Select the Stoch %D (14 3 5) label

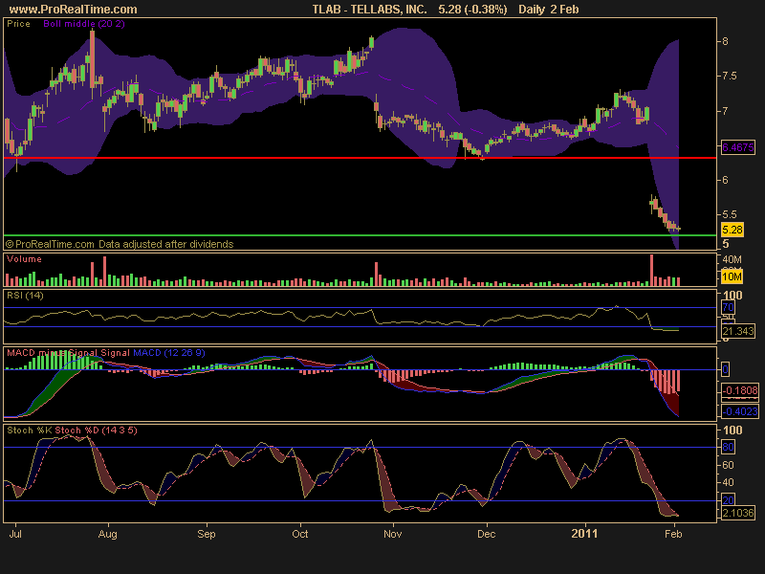click(x=97, y=430)
